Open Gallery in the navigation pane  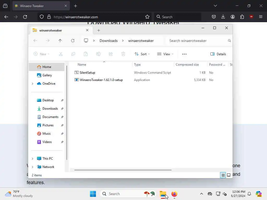(47, 75)
